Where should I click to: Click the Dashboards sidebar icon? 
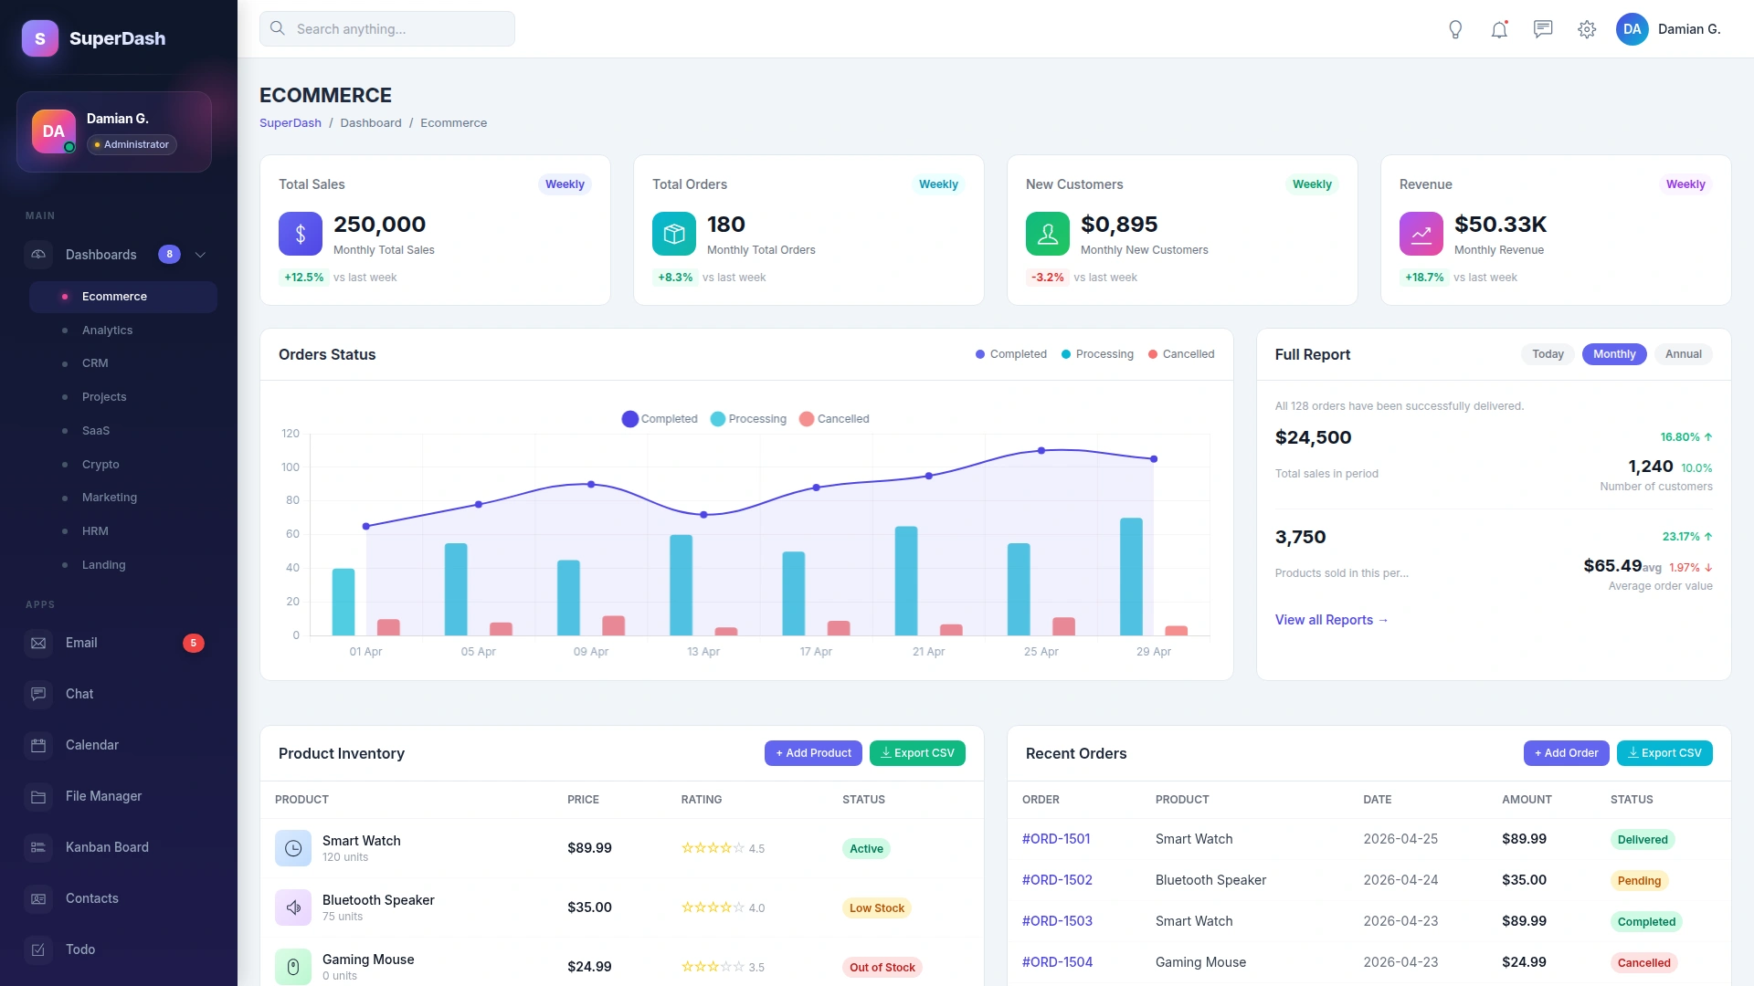pyautogui.click(x=38, y=255)
